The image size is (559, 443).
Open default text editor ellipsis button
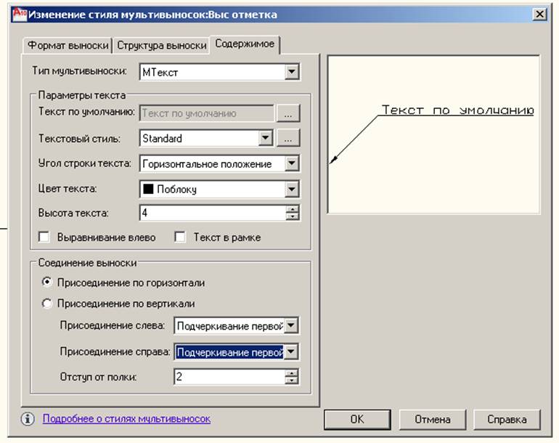288,113
